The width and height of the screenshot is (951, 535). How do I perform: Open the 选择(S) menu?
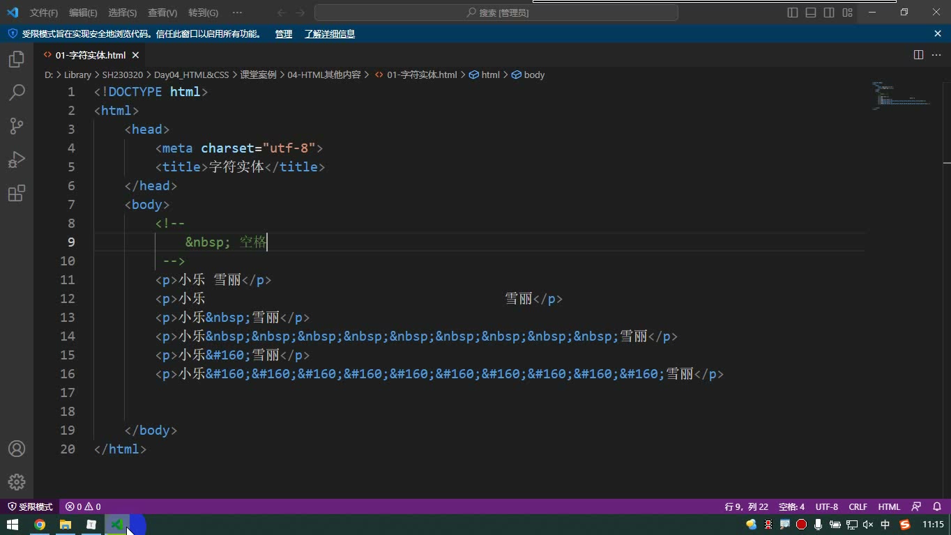[123, 13]
